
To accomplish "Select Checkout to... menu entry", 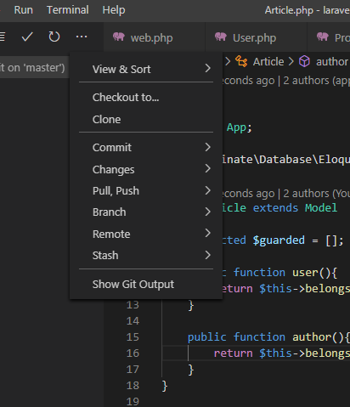I will (146, 98).
